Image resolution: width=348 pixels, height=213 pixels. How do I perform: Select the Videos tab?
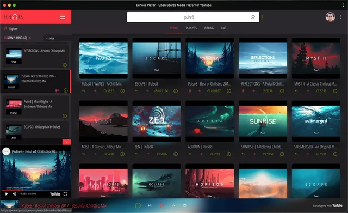point(174,28)
